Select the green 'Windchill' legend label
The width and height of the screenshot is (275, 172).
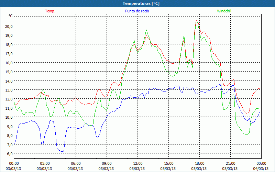224,11
